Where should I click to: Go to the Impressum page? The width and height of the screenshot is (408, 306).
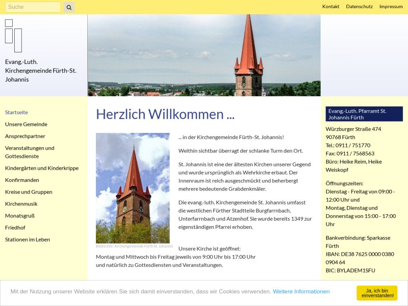[x=391, y=7]
